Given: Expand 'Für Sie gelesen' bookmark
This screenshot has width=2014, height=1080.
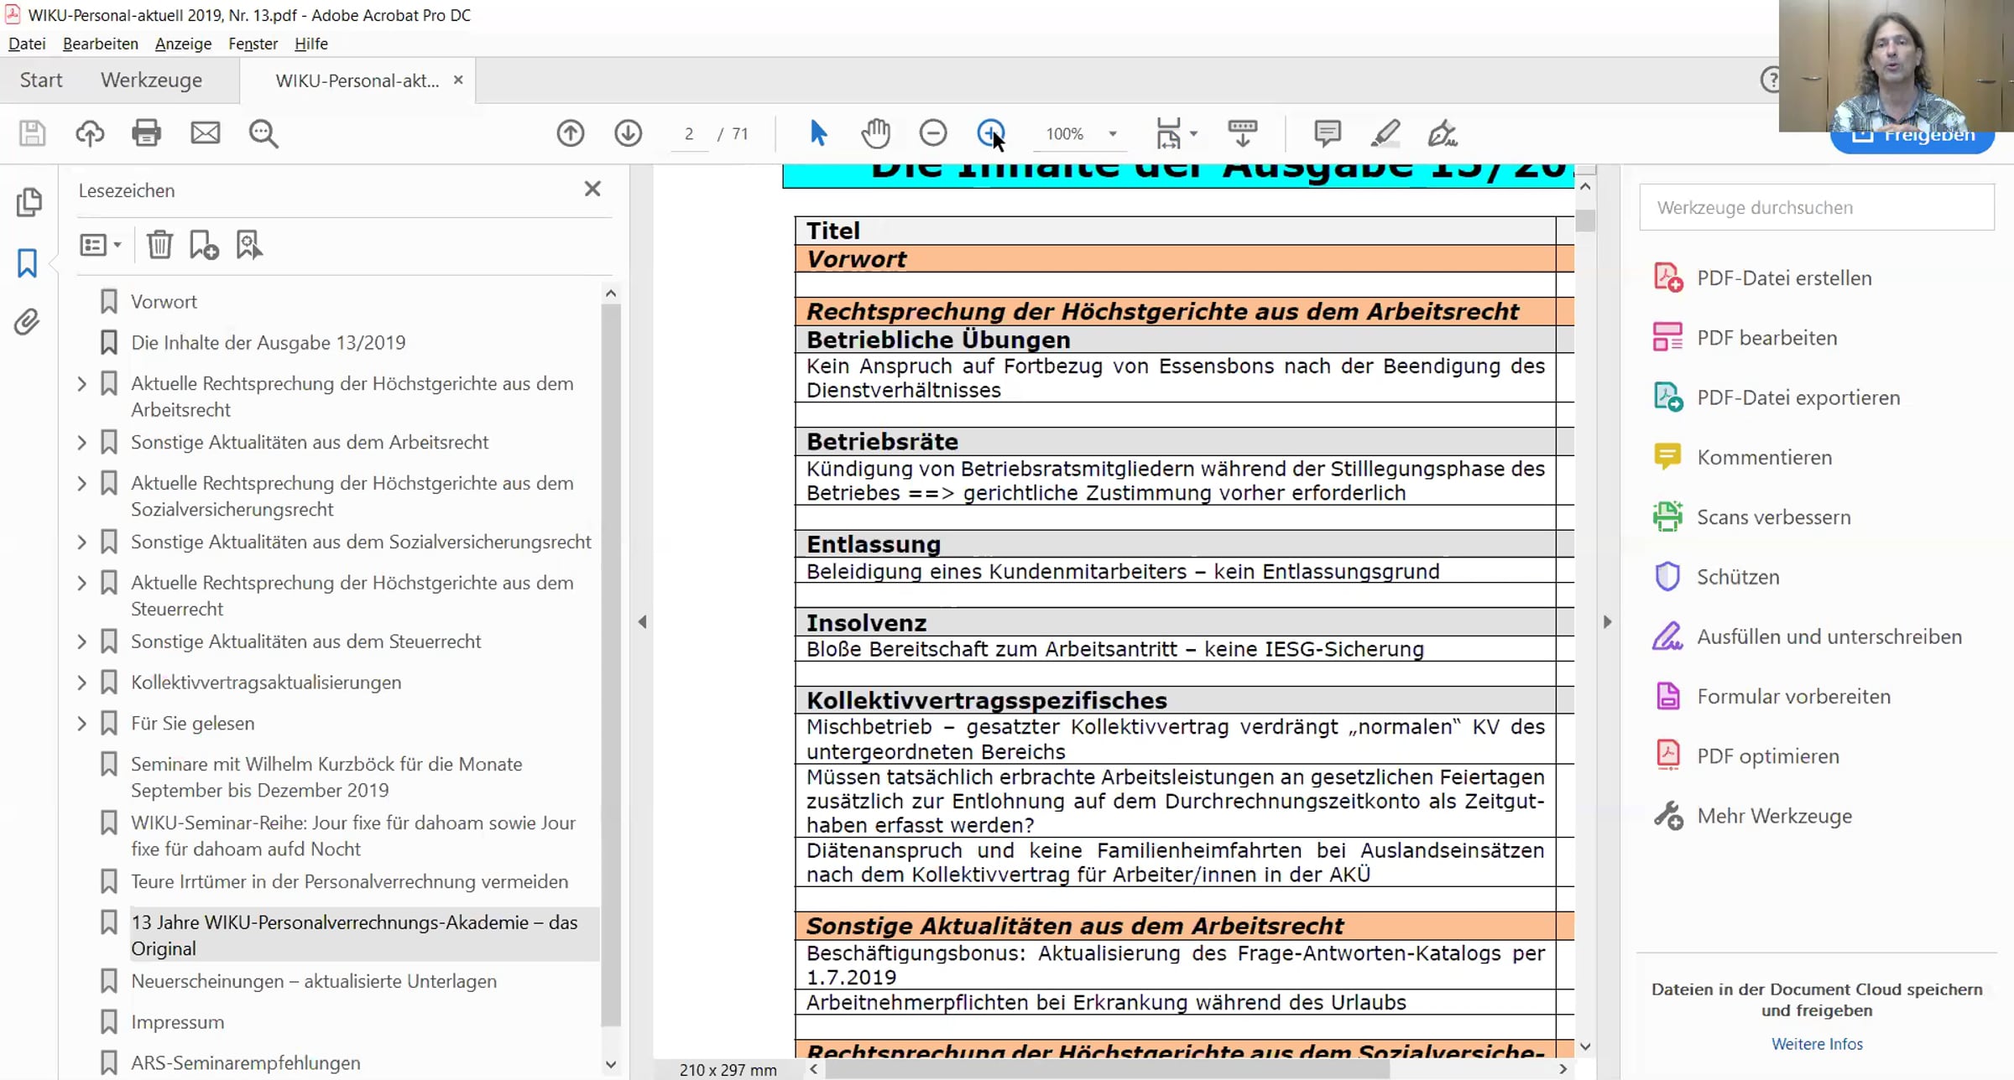Looking at the screenshot, I should click(81, 723).
